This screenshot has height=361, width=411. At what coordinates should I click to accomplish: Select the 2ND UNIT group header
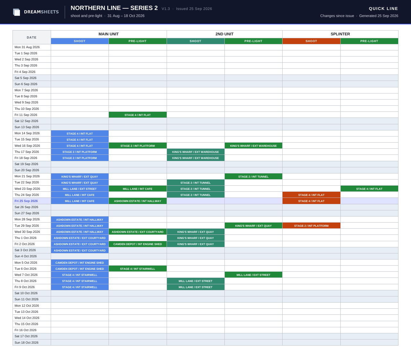coord(224,34)
